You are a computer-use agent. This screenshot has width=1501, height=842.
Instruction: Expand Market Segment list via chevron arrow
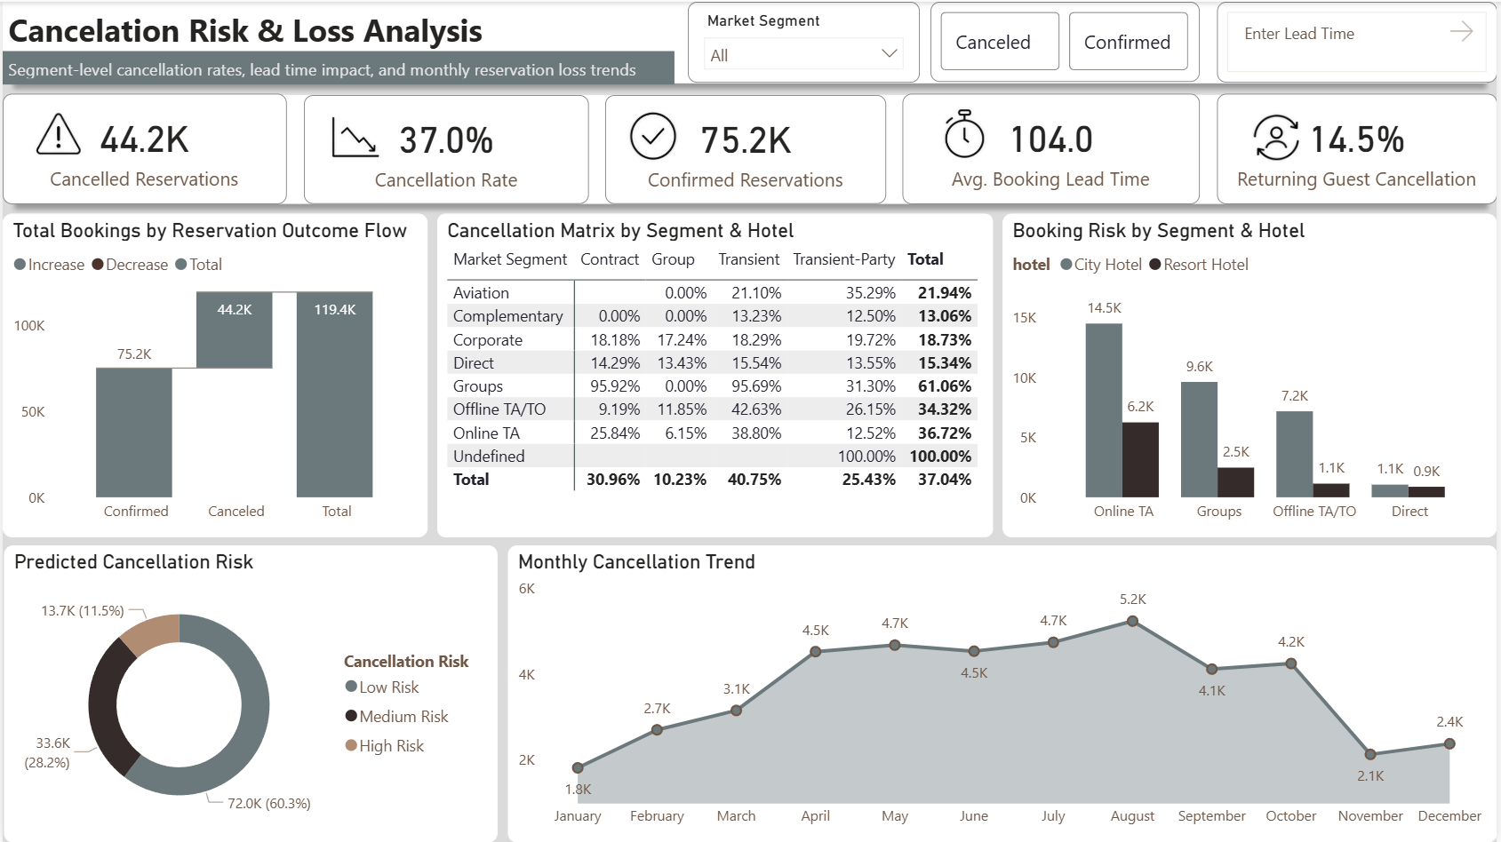(889, 54)
